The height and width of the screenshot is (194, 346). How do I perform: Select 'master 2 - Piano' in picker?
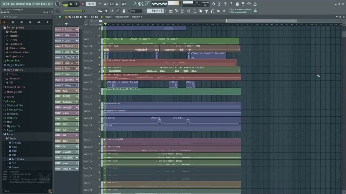coord(67,68)
